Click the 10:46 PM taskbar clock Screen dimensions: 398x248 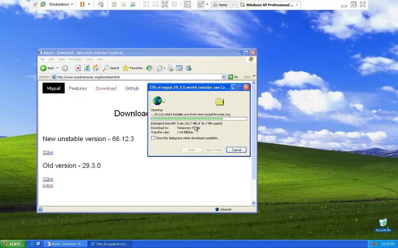(388, 244)
